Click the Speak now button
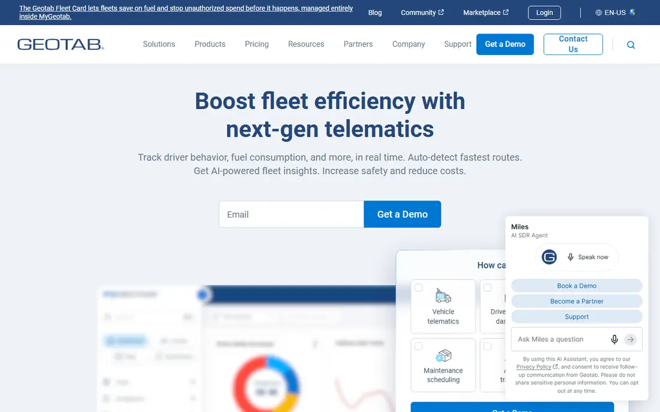The height and width of the screenshot is (412, 660). click(576, 257)
